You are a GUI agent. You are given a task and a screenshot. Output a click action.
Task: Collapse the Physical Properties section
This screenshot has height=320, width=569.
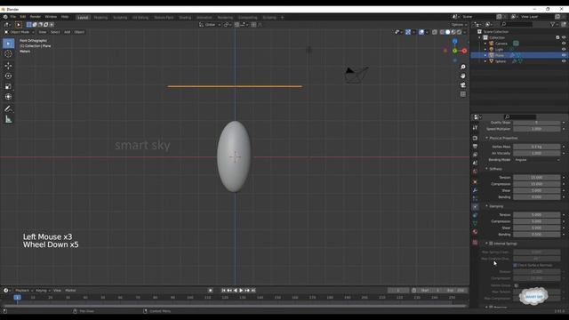tap(502, 139)
